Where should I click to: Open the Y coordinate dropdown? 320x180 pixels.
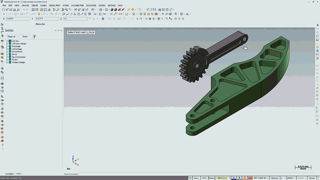58,19
